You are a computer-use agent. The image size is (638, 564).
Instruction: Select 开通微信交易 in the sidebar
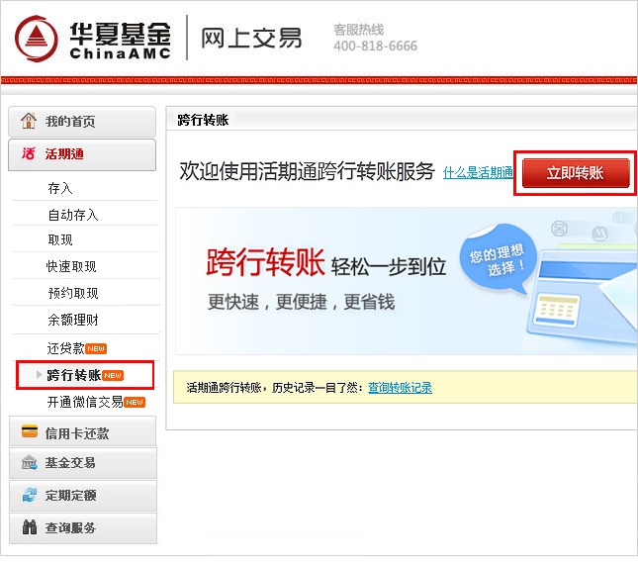click(85, 402)
